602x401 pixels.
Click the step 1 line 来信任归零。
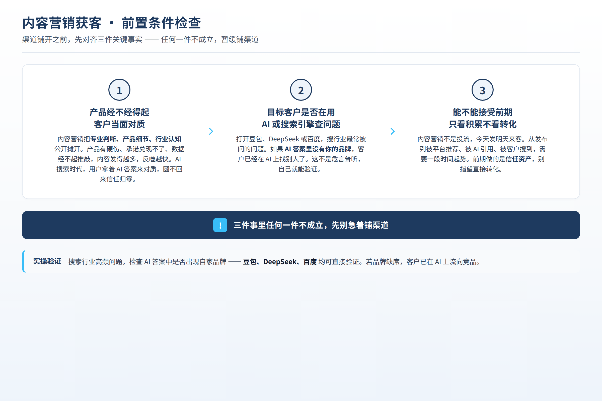pyautogui.click(x=118, y=179)
